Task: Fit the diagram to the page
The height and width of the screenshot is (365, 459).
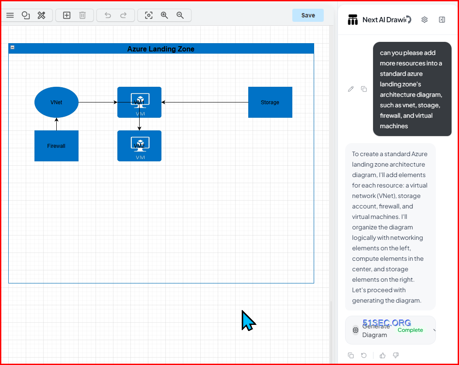Action: click(149, 15)
